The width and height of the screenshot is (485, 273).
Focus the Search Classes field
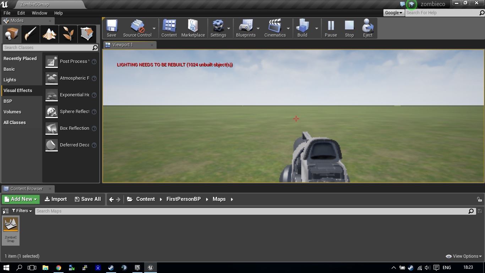[50, 48]
